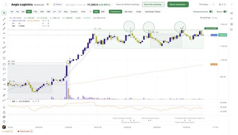Go back using the top-left arrow
Image resolution: width=238 pixels, height=135 pixels.
point(6,5)
